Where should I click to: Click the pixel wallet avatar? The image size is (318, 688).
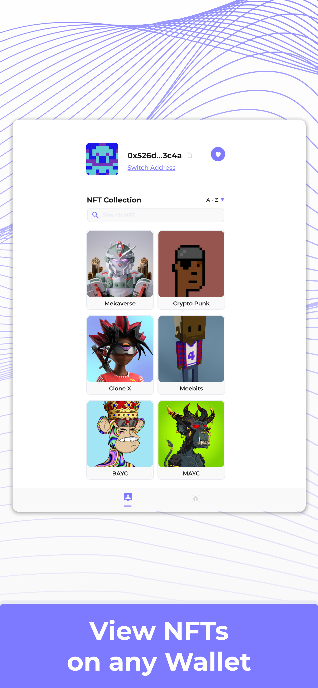point(102,159)
